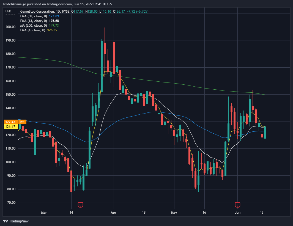Click the June earnings E marker
This screenshot has width=293, height=226.
(237, 205)
